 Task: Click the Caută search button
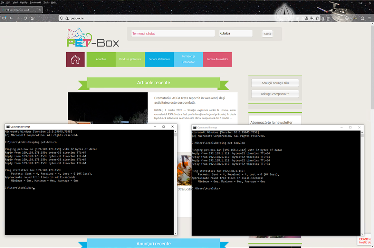pos(267,34)
